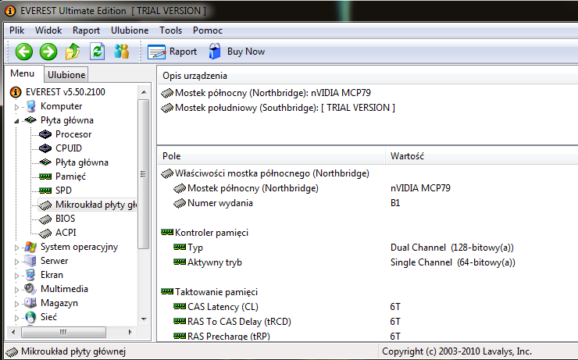Viewport: 578px width, 360px height.
Task: Open the Pomoc menu
Action: (208, 30)
